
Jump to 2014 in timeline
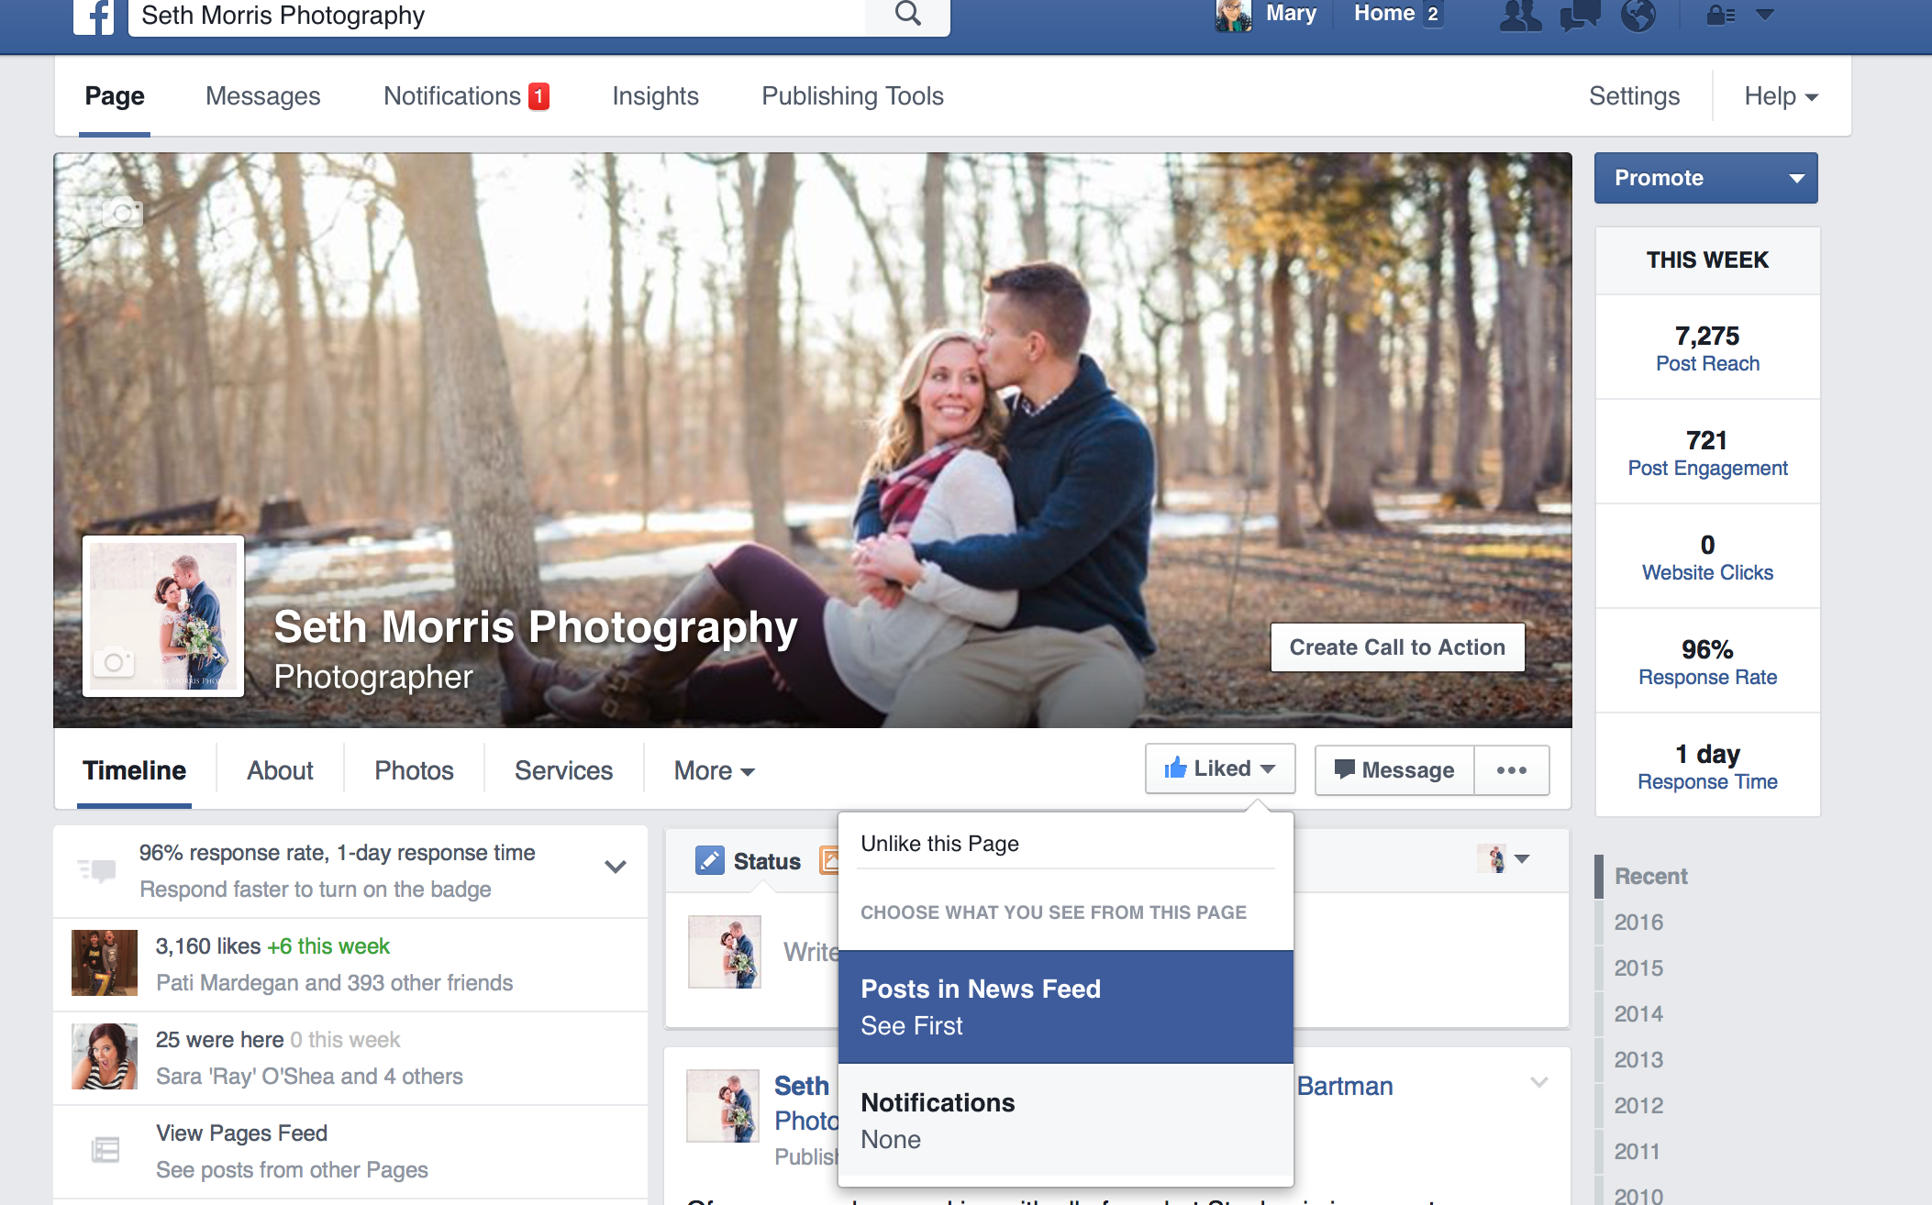(x=1638, y=1014)
